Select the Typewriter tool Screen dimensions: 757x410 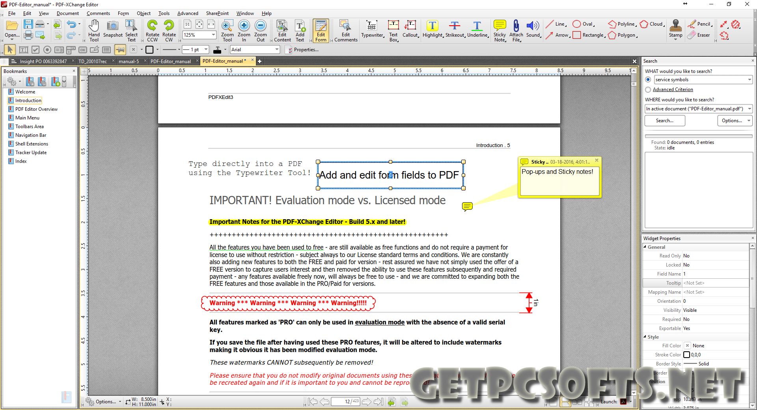(373, 29)
